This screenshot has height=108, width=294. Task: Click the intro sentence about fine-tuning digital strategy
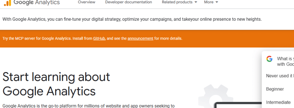[132, 19]
